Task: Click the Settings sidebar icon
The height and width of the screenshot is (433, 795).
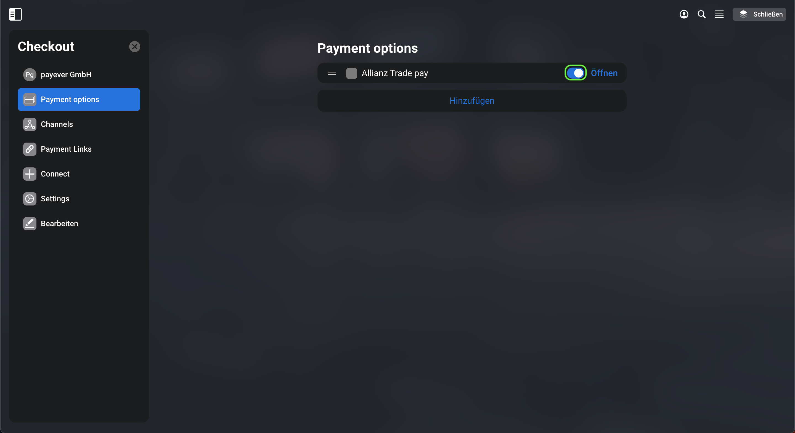Action: click(x=30, y=199)
